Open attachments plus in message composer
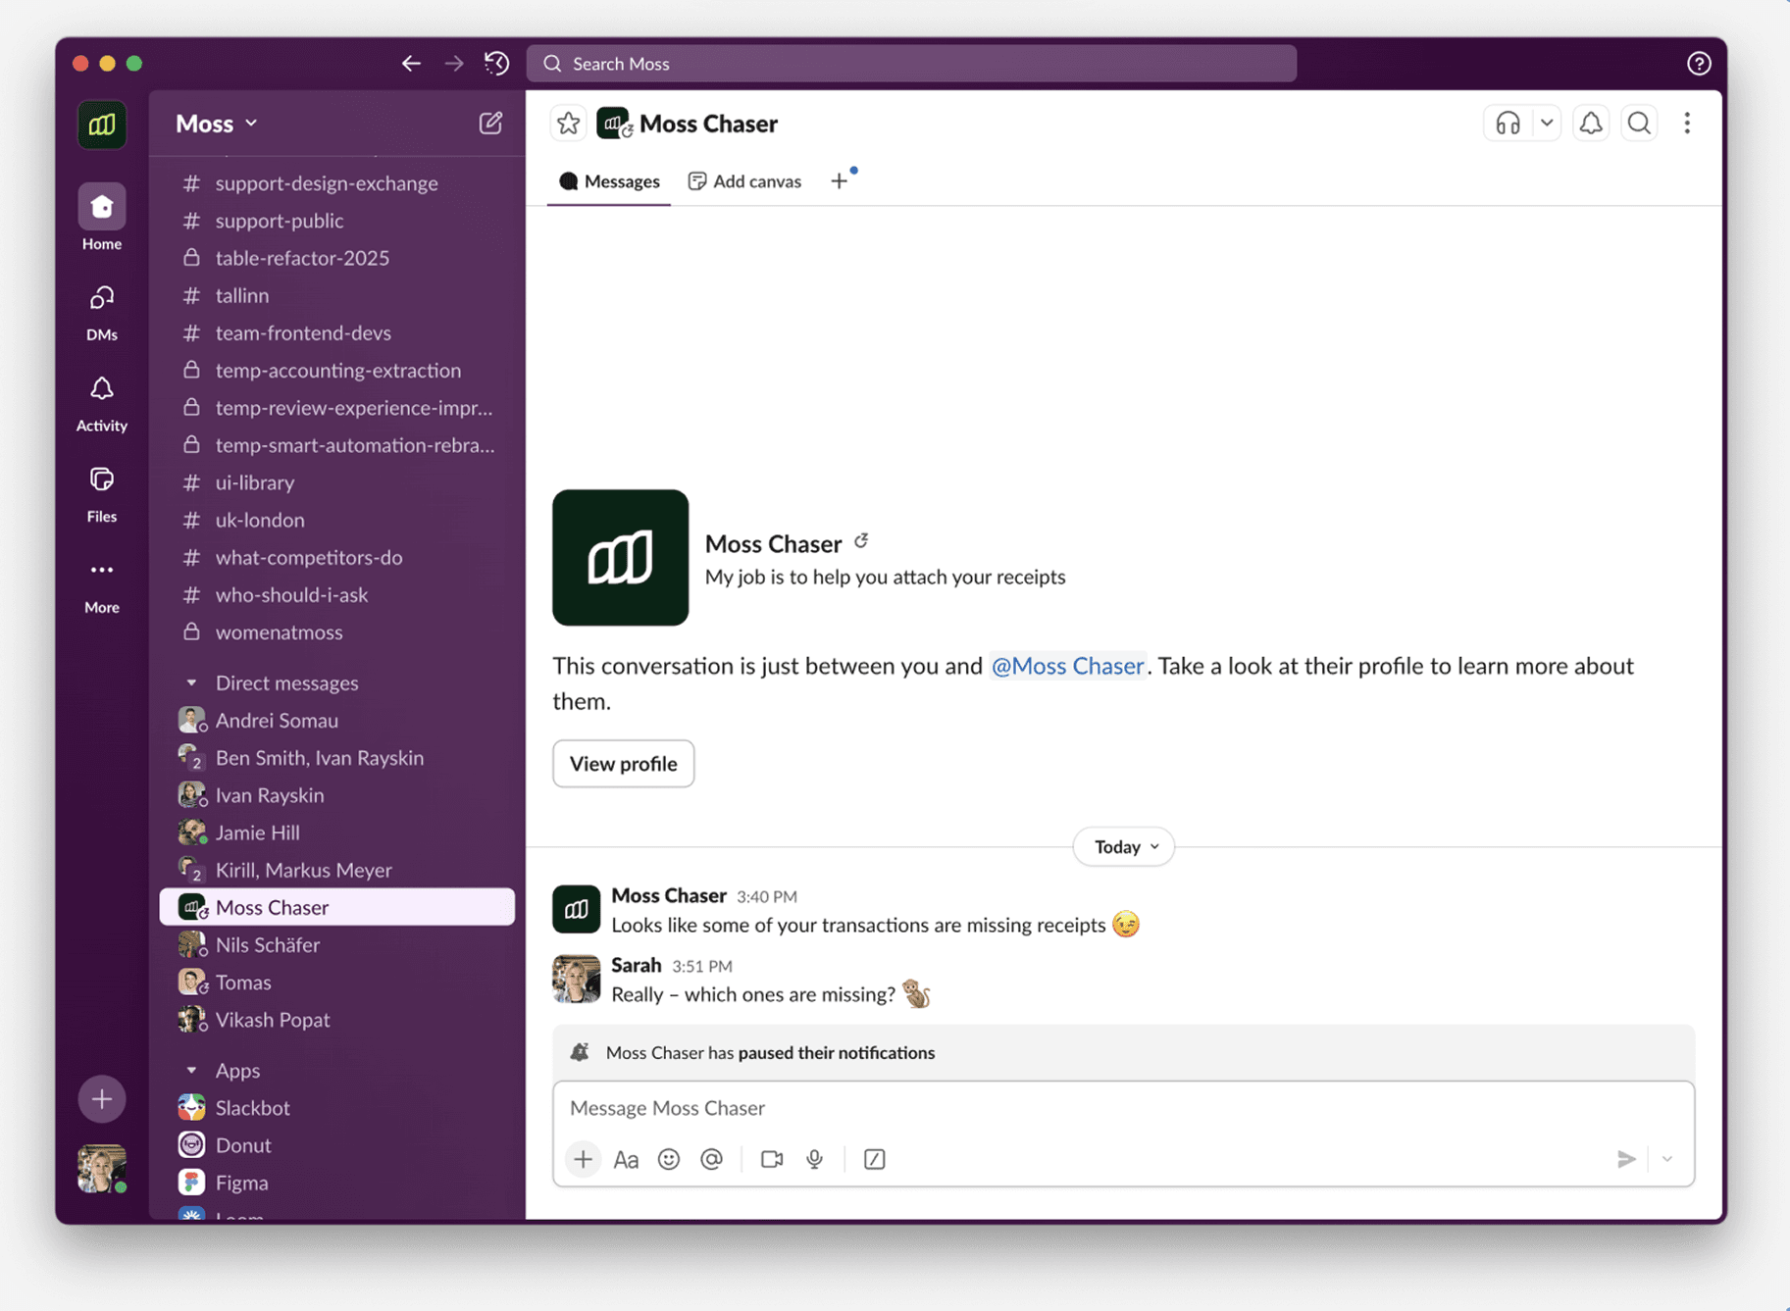 coord(583,1159)
